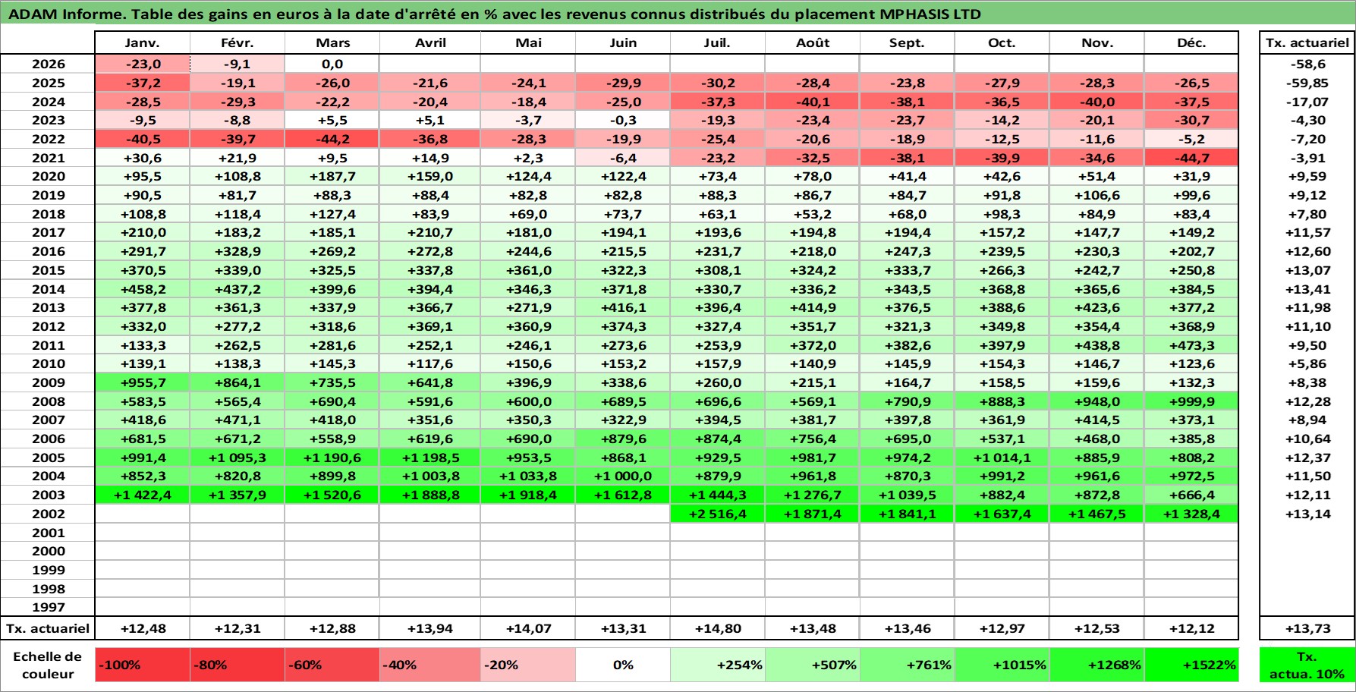Click the -60% color scale swatch
This screenshot has width=1356, height=692.
tap(332, 665)
